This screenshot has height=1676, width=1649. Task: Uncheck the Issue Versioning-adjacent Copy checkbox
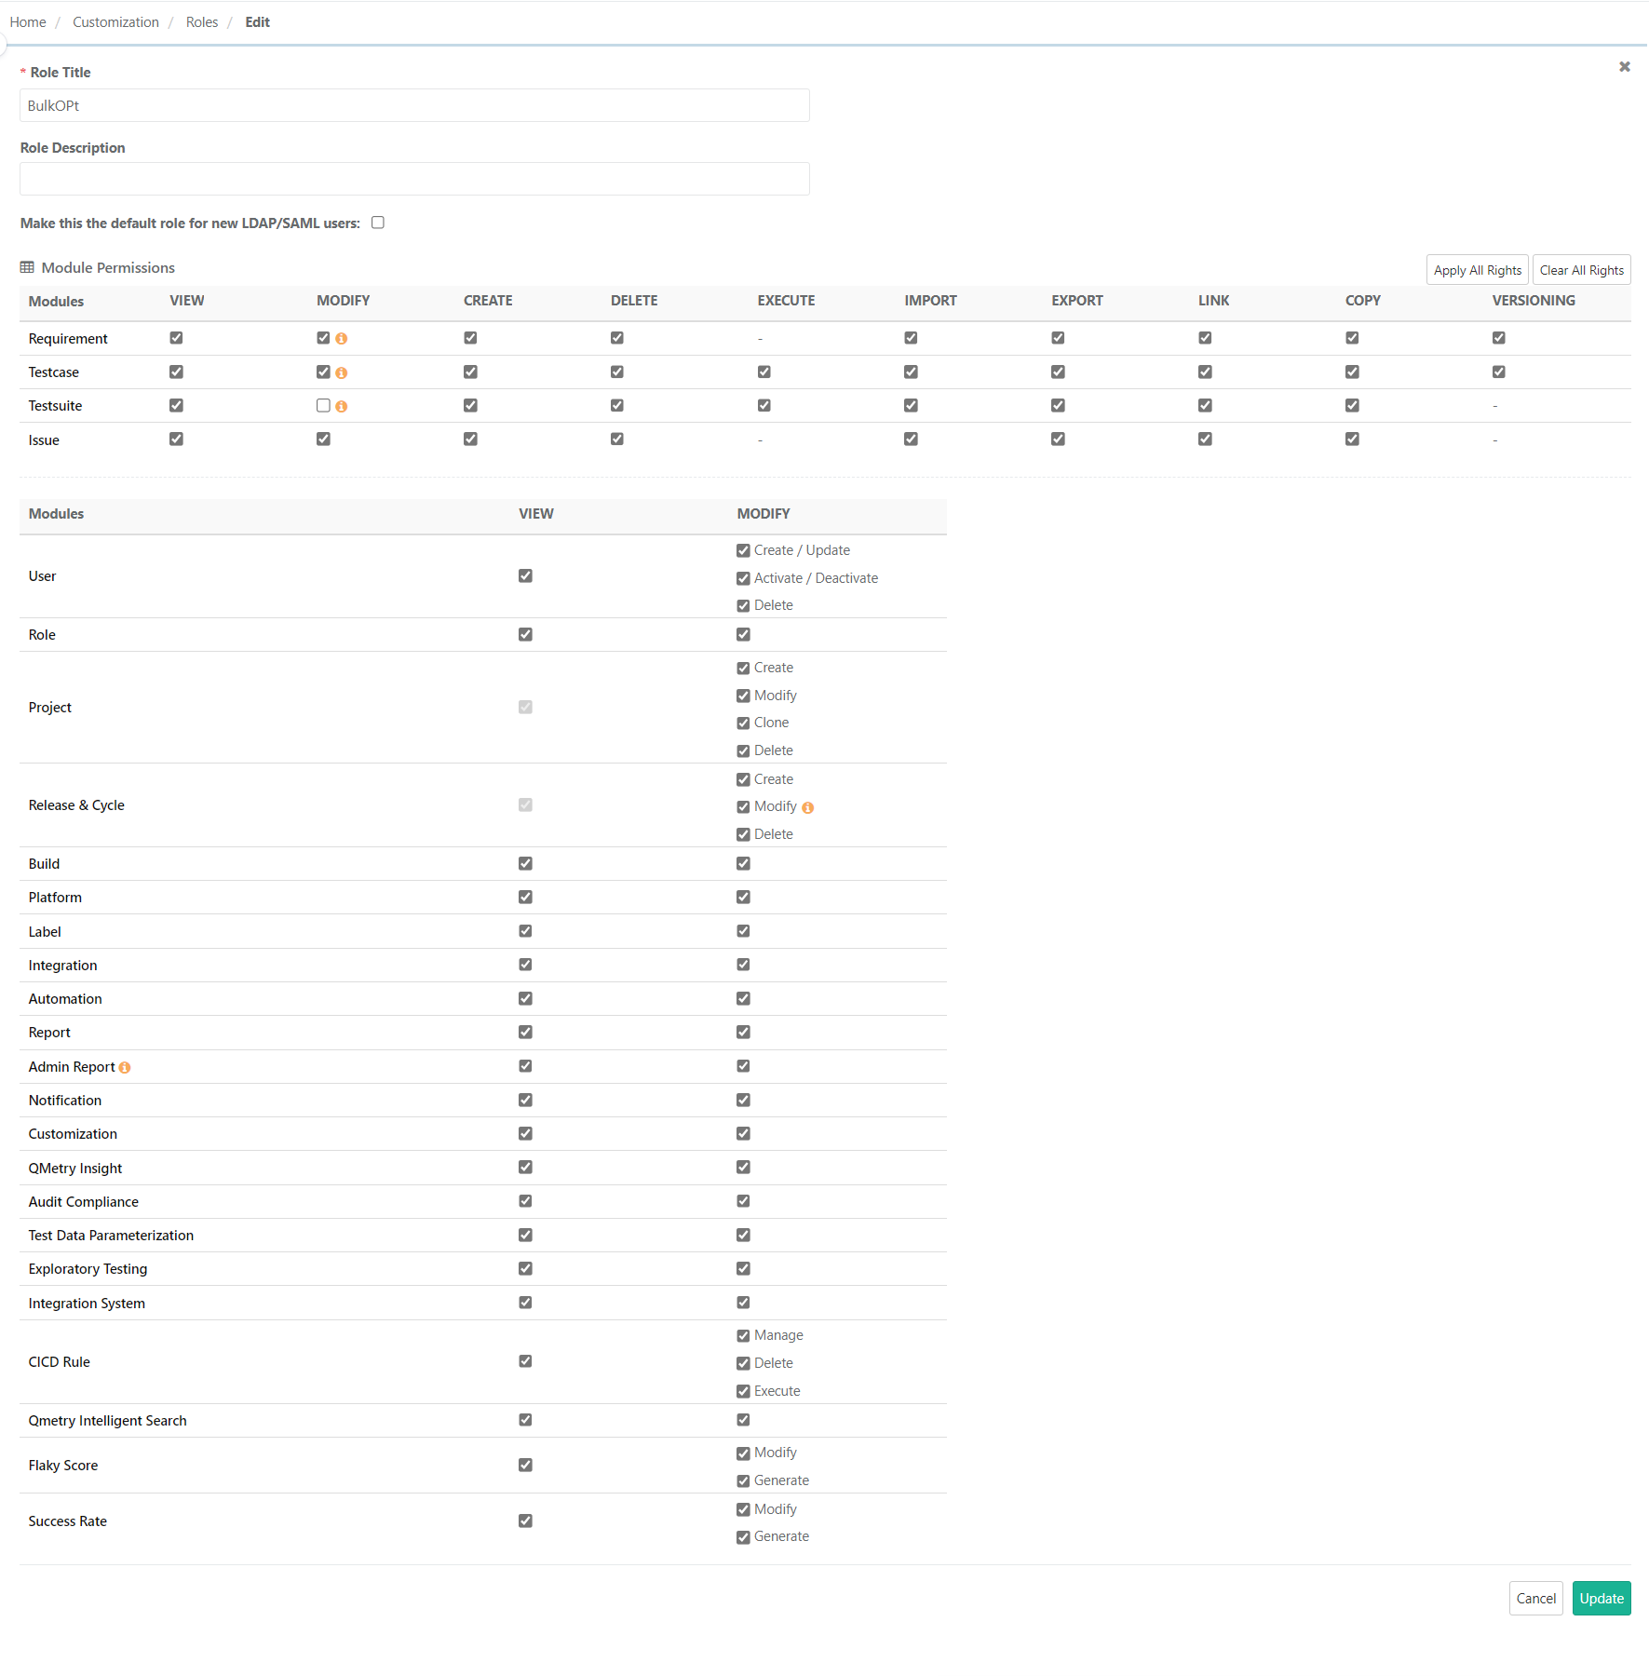[x=1352, y=439]
